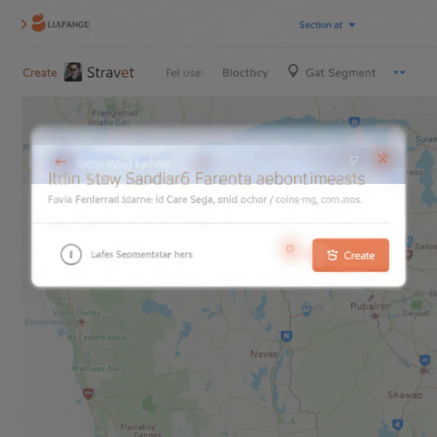437x437 pixels.
Task: Click the red shield marker at map bottom left
Action: click(88, 394)
